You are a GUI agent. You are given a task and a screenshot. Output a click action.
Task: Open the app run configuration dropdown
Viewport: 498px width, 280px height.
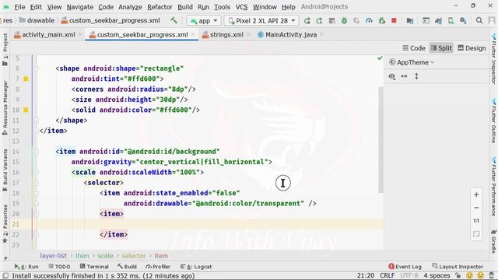coord(204,21)
